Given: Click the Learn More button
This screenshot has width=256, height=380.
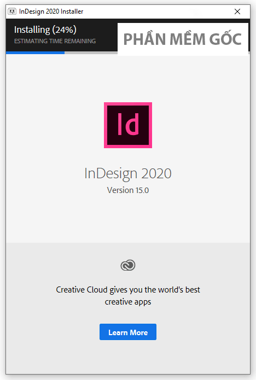Looking at the screenshot, I should click(x=128, y=332).
